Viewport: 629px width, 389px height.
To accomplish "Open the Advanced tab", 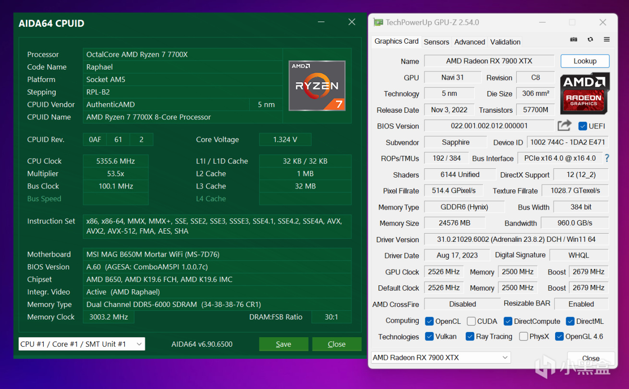I will pos(470,42).
